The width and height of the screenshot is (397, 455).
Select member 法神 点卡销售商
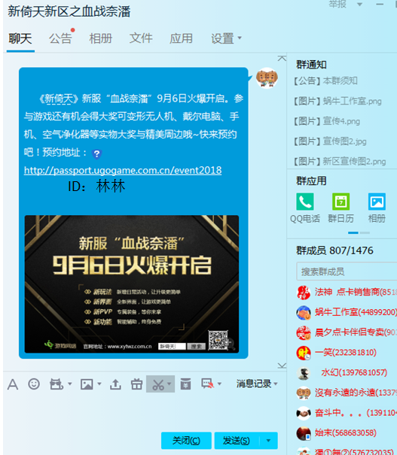coord(356,292)
